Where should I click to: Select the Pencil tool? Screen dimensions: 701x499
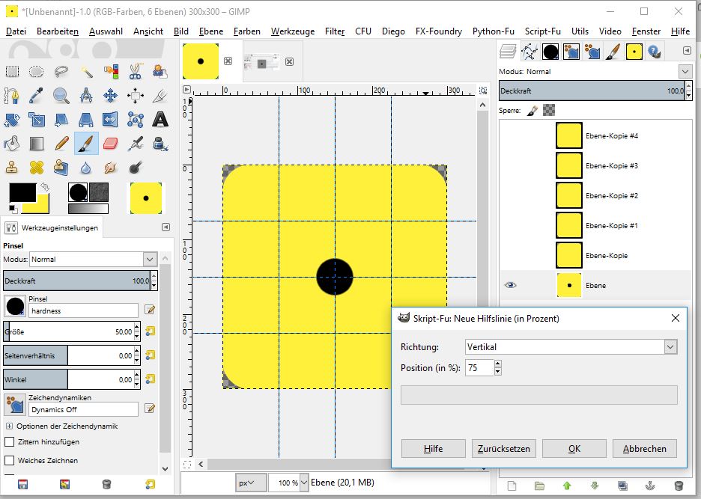pyautogui.click(x=61, y=143)
